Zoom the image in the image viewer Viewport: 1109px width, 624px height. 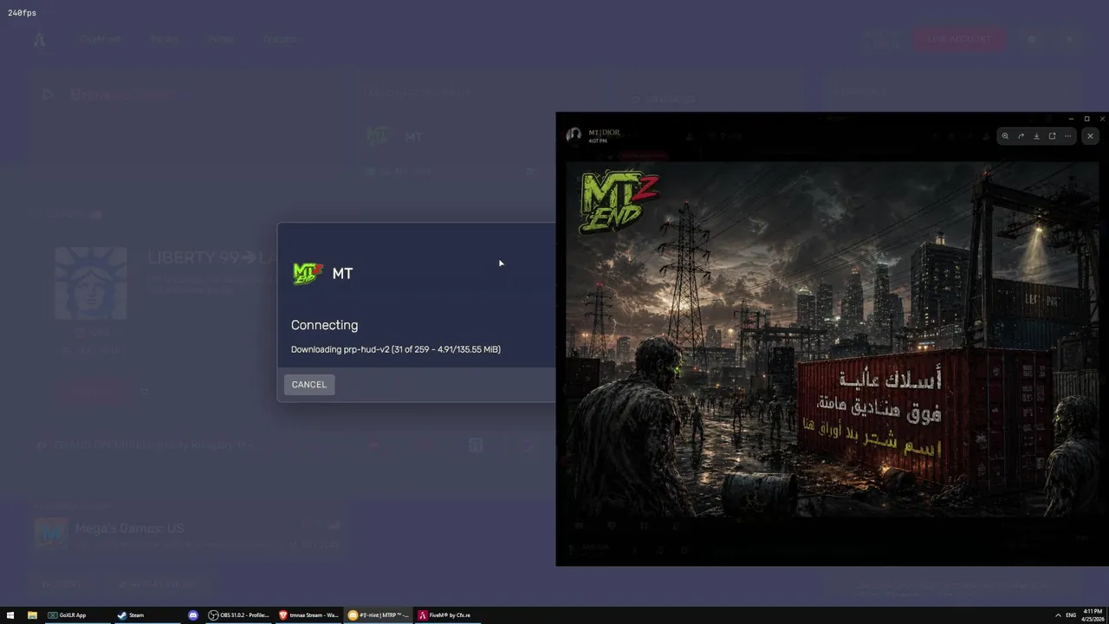[1005, 136]
